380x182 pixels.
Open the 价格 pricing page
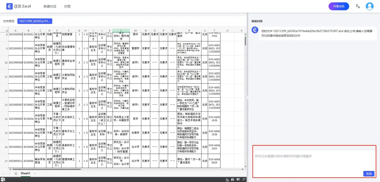(x=67, y=6)
